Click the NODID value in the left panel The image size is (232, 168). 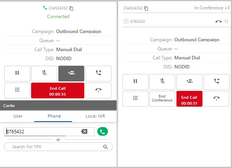[x=64, y=59]
